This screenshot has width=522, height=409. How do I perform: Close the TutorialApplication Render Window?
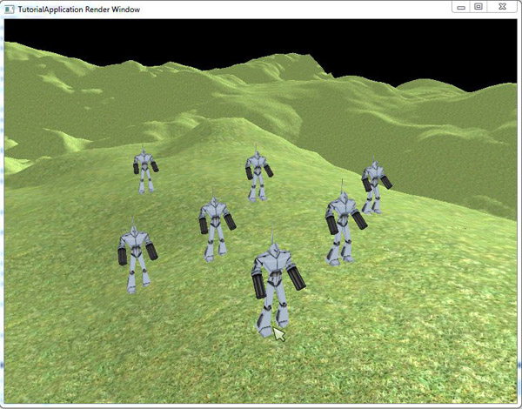pyautogui.click(x=502, y=7)
